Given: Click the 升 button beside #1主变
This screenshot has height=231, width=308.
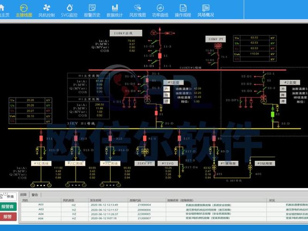Looking at the screenshot, I should (x=167, y=89).
